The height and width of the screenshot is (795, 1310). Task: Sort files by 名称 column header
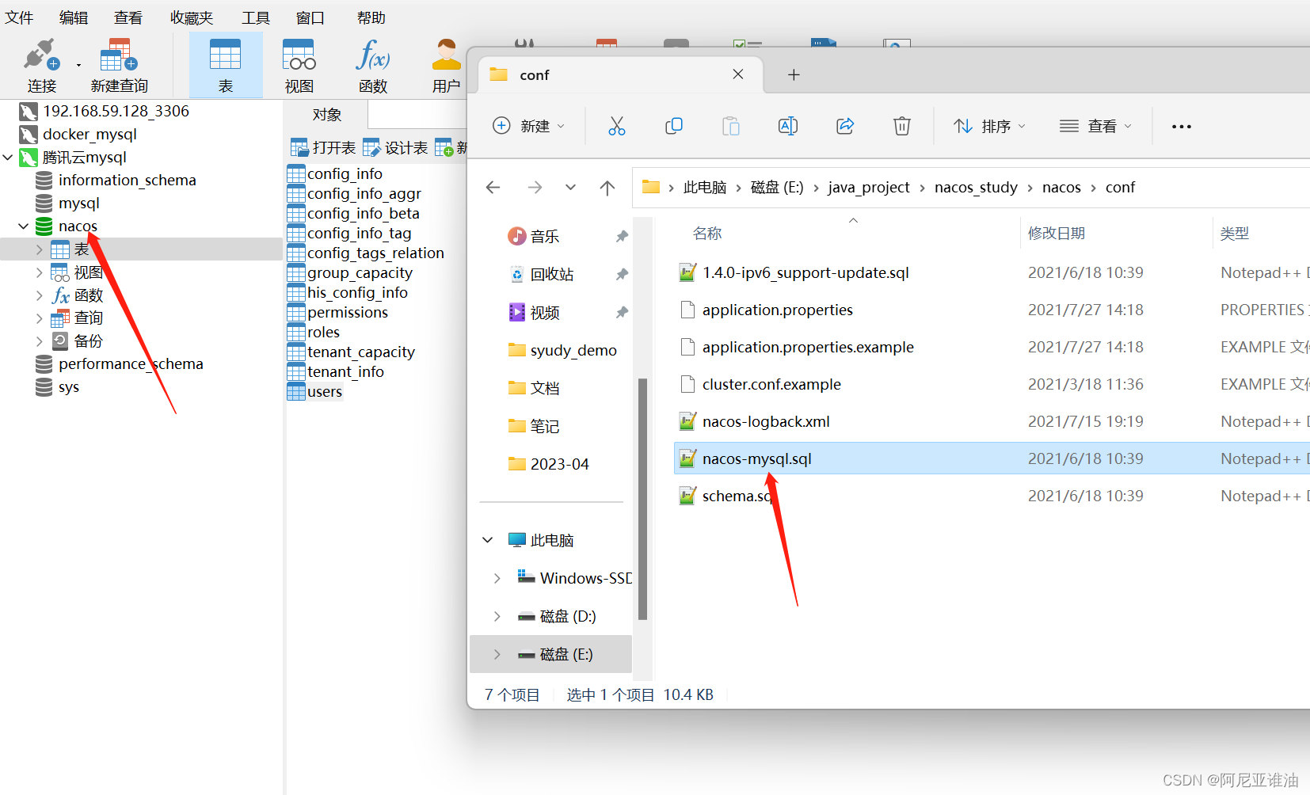(707, 233)
